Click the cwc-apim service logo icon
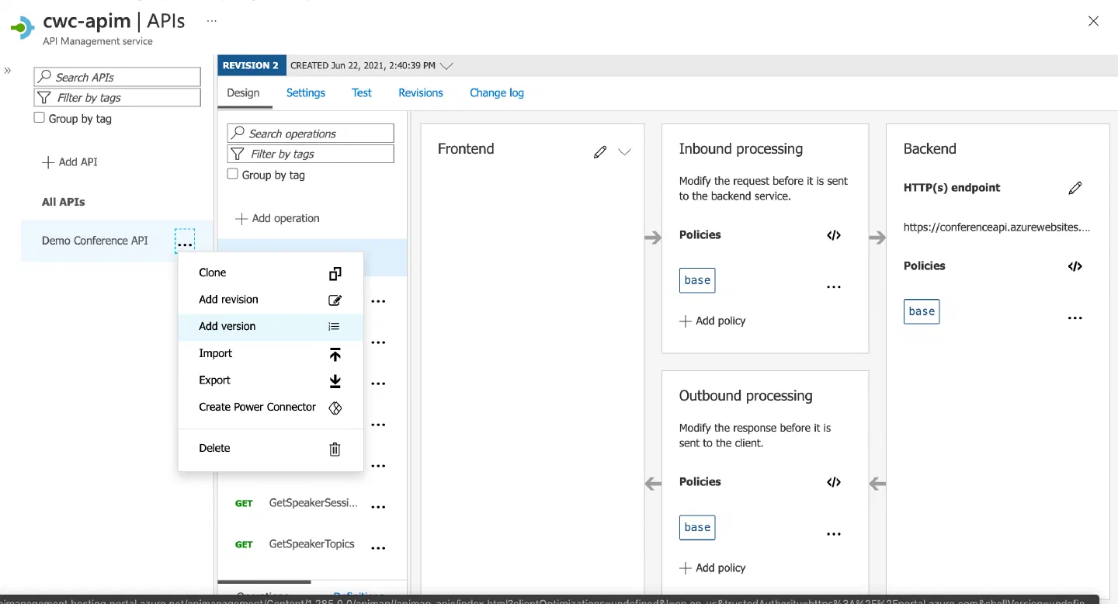The height and width of the screenshot is (604, 1118). [x=23, y=28]
